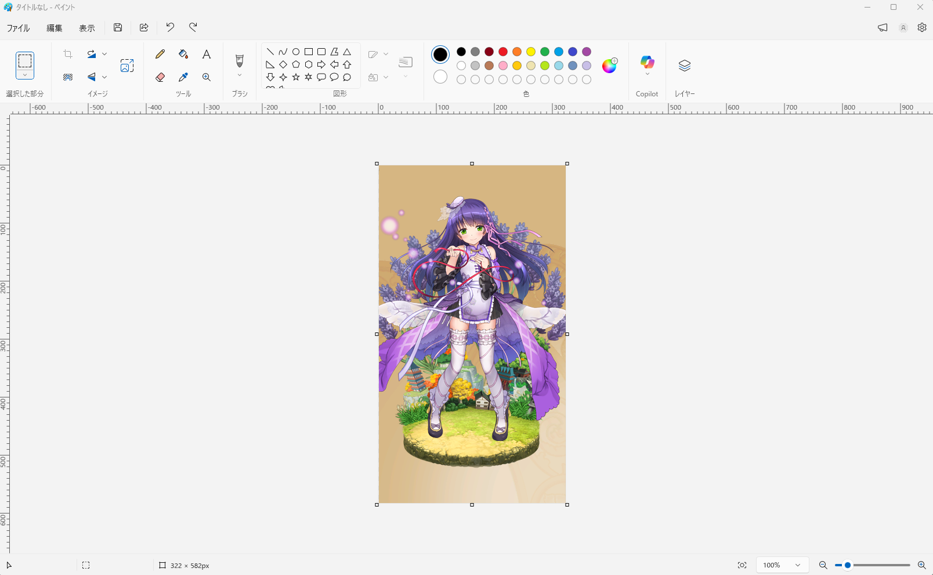Screen dimensions: 933x575
Task: Click the remove background icon
Action: tap(68, 77)
